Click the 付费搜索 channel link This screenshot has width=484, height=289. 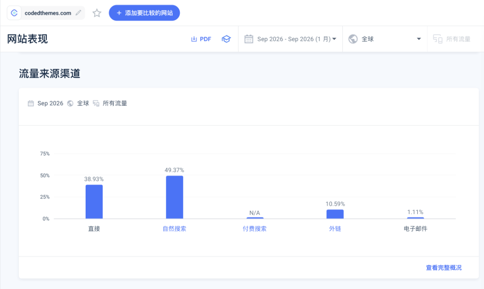(x=255, y=229)
